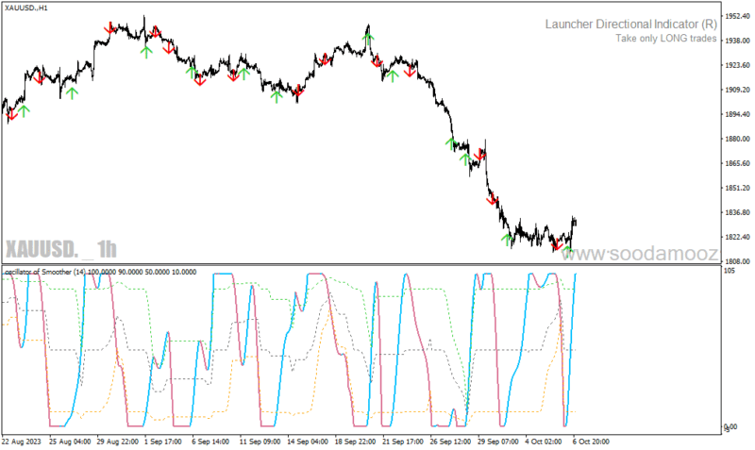Image resolution: width=755 pixels, height=450 pixels.
Task: Select the XAUUSD.,H1 symbol label
Action: 26,8
